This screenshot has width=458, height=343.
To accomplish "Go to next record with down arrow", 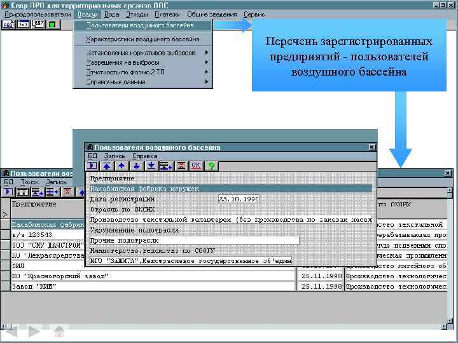I will [x=136, y=166].
